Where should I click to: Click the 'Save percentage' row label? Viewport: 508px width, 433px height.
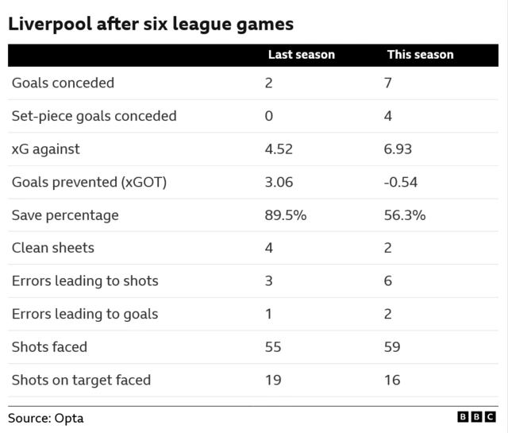coord(65,215)
